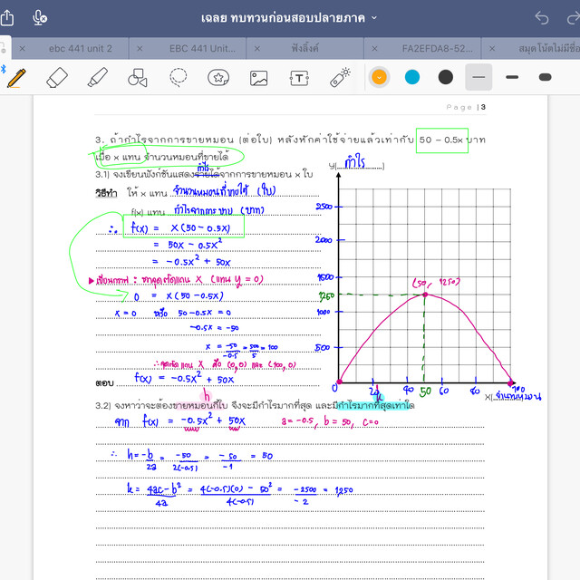Close the สมุดโน้ตไม่มีชื่อ tab
Image resolution: width=580 pixels, height=580 pixels.
click(x=492, y=48)
